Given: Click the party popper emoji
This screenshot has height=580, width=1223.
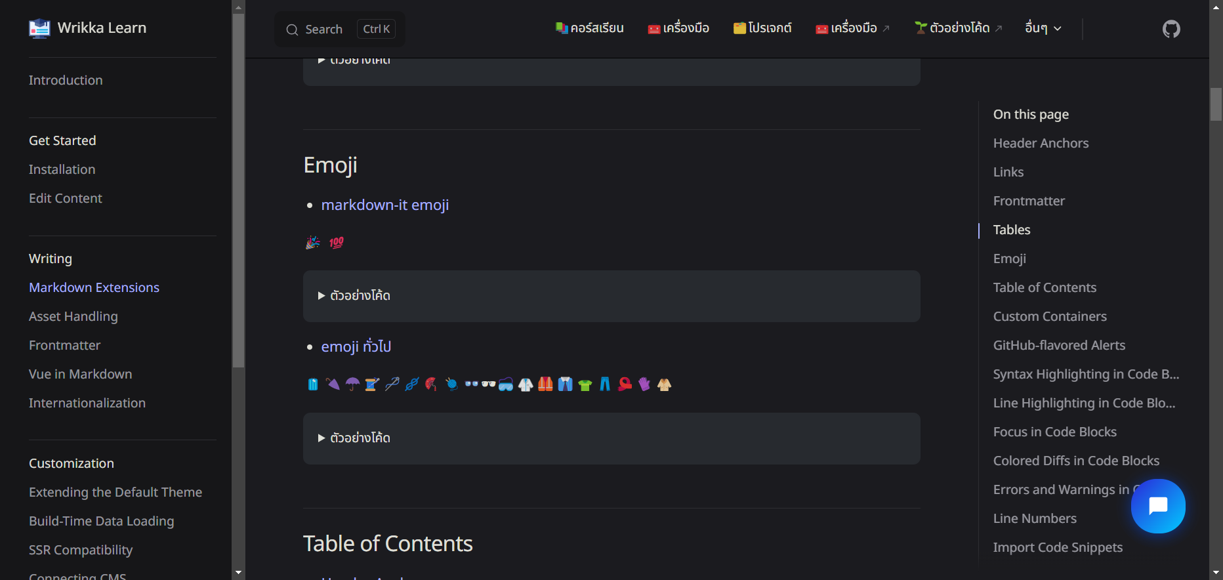Looking at the screenshot, I should pos(313,243).
